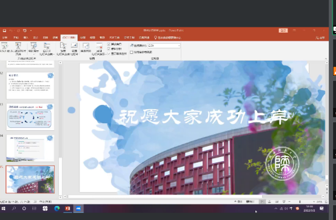Click the Rehearse Timings icon
Image resolution: width=336 pixels, height=220 pixels.
[x=86, y=45]
